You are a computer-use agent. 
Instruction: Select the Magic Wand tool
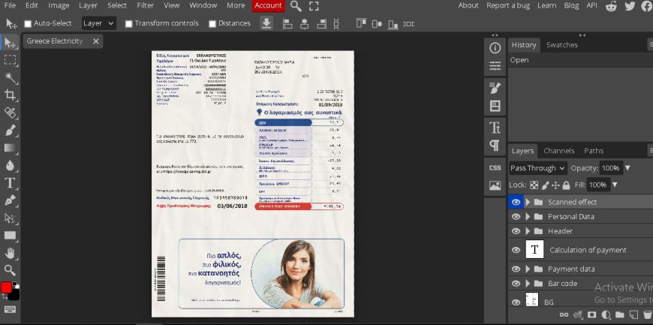point(11,78)
